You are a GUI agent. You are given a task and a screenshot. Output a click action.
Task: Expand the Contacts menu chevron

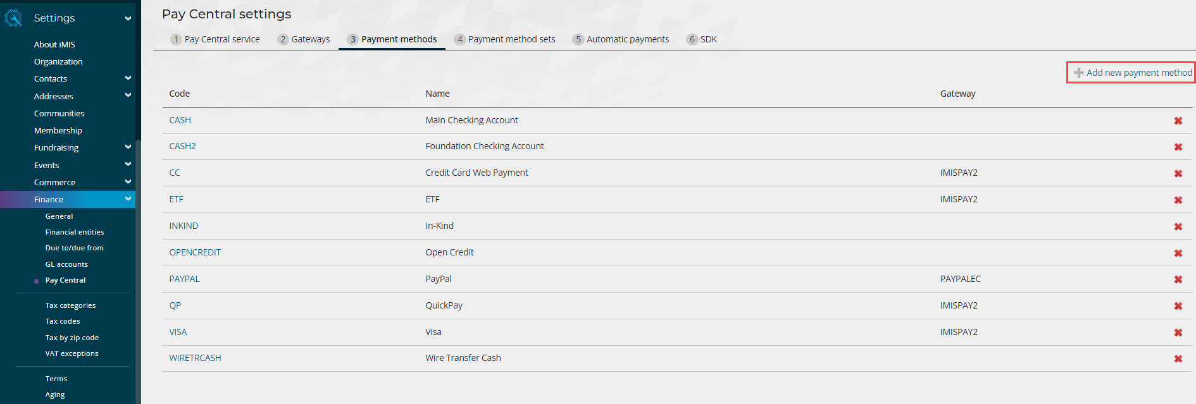pyautogui.click(x=128, y=78)
